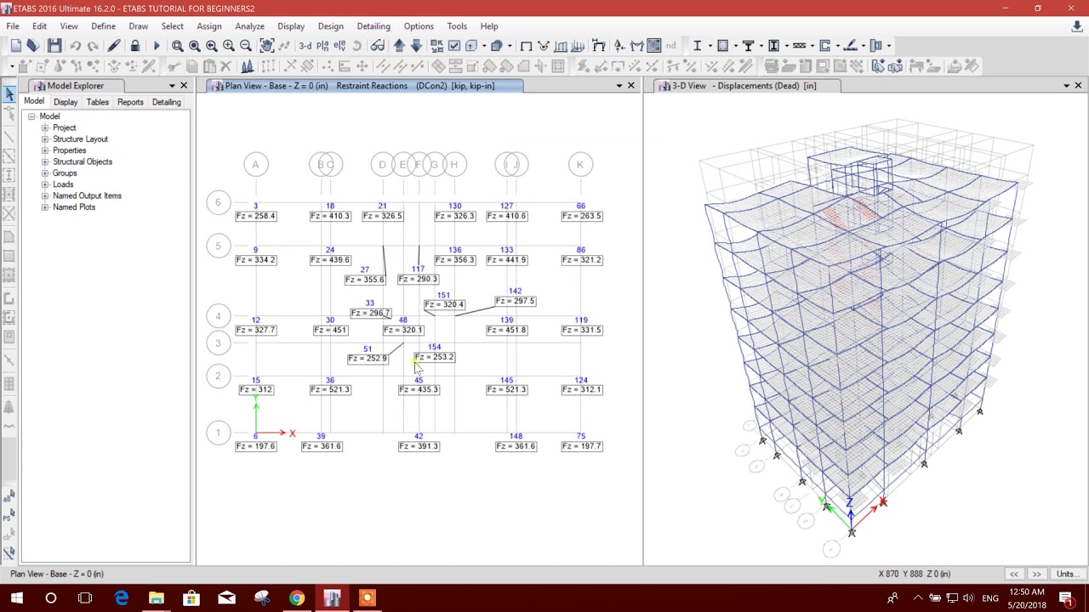Click the next window >> button
Screen dimensions: 1089x612
click(x=1036, y=574)
